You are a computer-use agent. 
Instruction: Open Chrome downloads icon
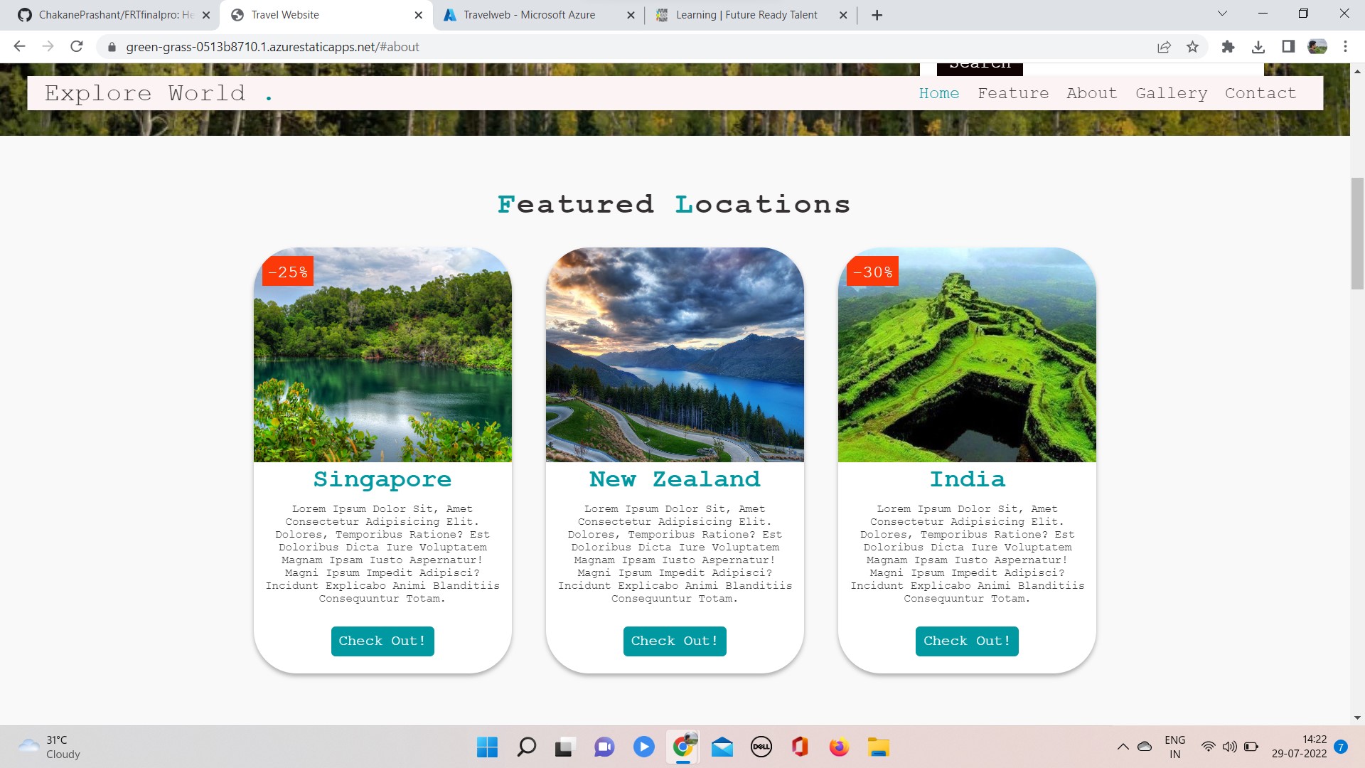tap(1258, 47)
